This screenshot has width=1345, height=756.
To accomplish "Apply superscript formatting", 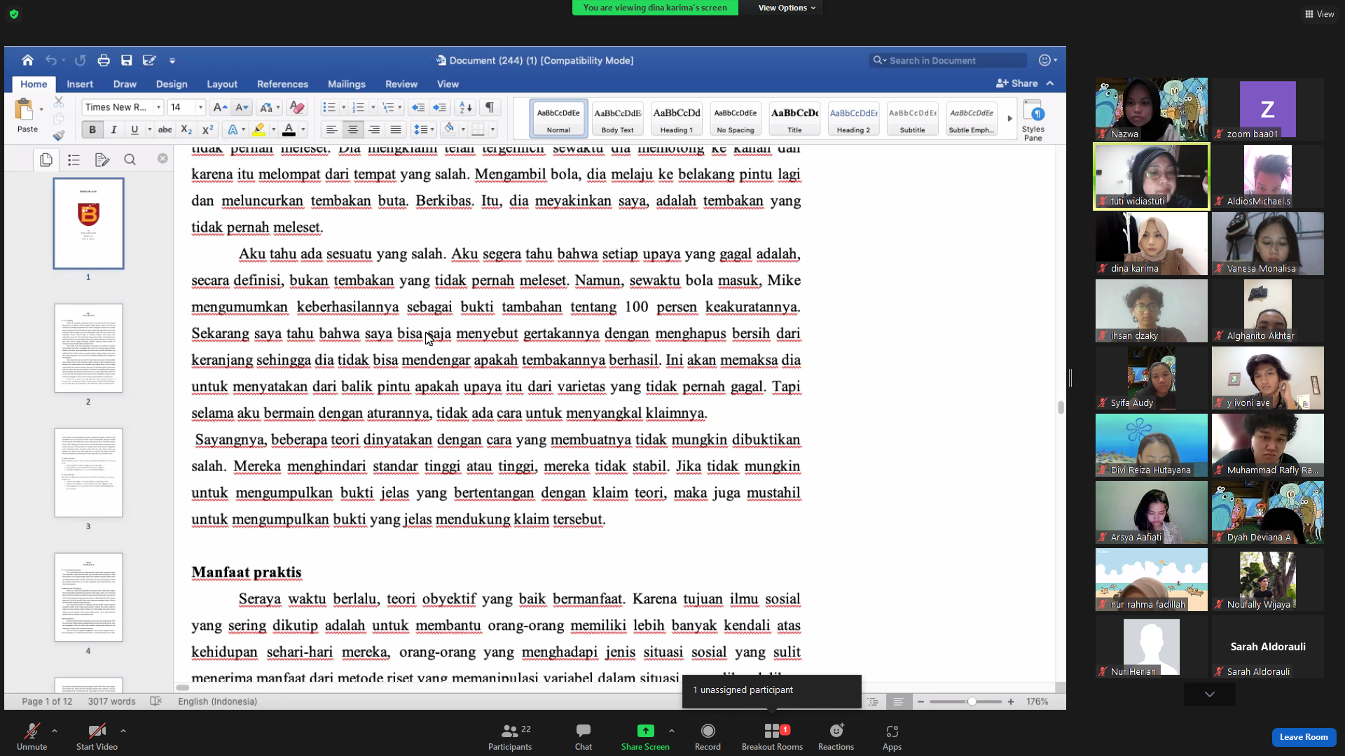I will click(207, 129).
